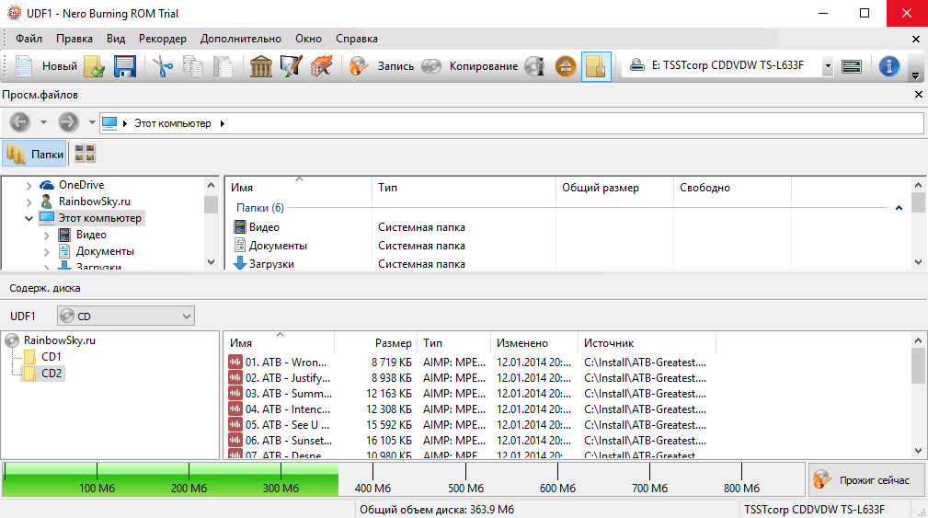Open forward-history dropdown arrow
Screen dimensions: 928x518
point(92,122)
